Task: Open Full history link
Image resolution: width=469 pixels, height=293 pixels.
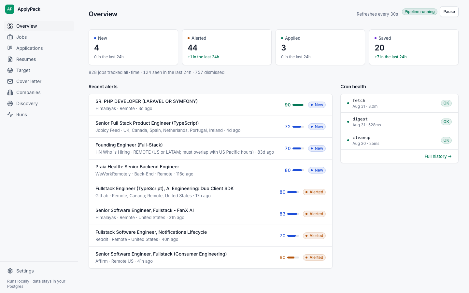Action: click(438, 156)
